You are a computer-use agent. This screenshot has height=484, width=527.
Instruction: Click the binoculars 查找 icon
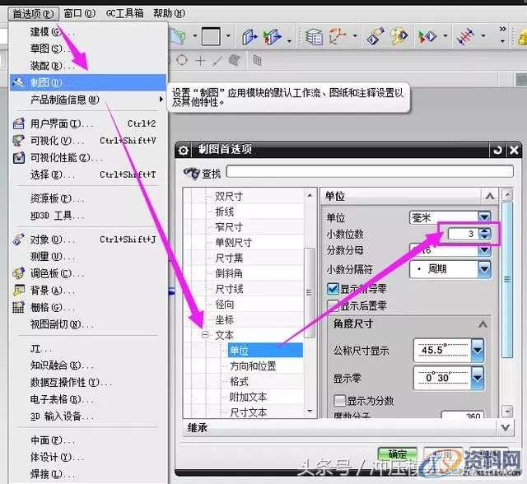(x=192, y=174)
